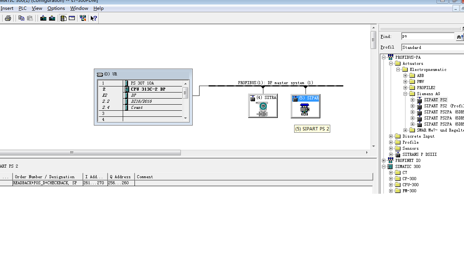Click the SITRANS P DSIII device icon
The height and width of the screenshot is (262, 464).
tap(397, 154)
